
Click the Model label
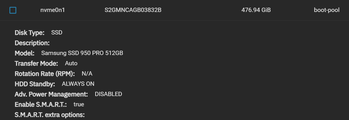point(25,53)
